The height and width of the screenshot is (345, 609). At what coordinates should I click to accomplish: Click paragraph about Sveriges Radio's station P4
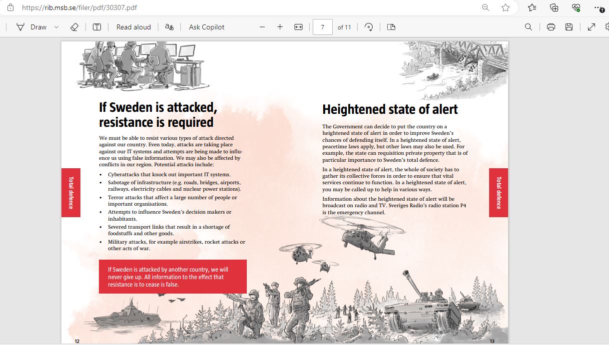394,206
